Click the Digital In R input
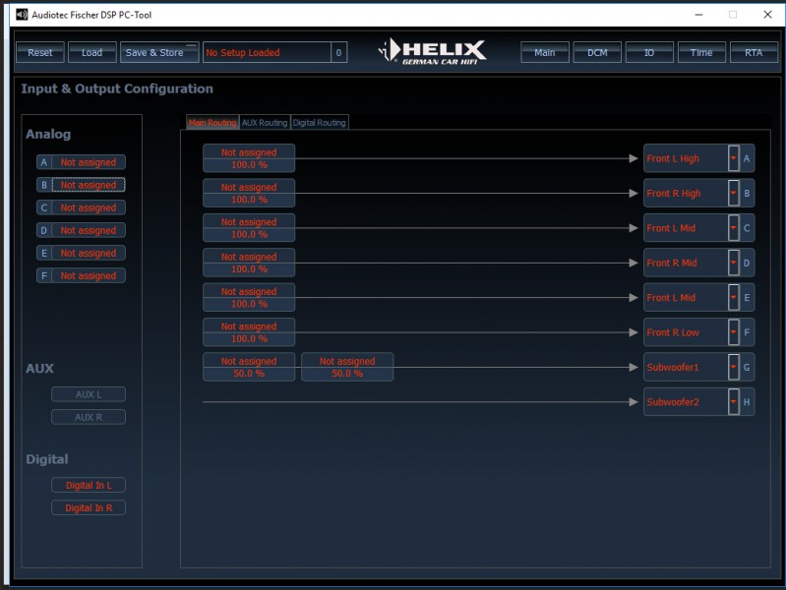Viewport: 786px width, 590px height. [89, 507]
